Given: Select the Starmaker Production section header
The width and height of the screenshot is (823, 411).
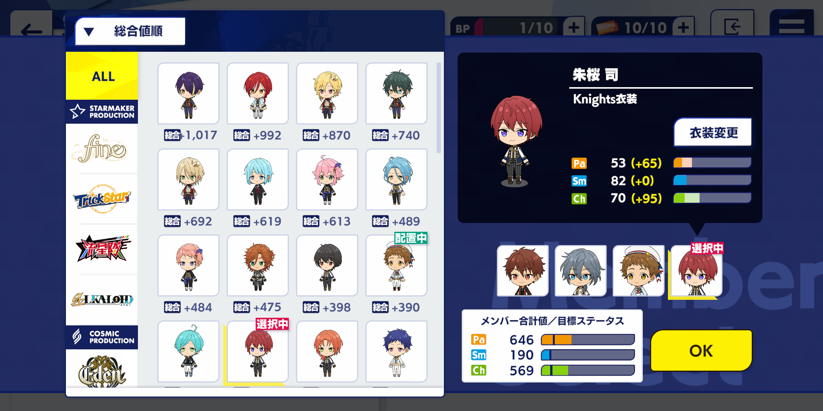Looking at the screenshot, I should click(x=102, y=112).
